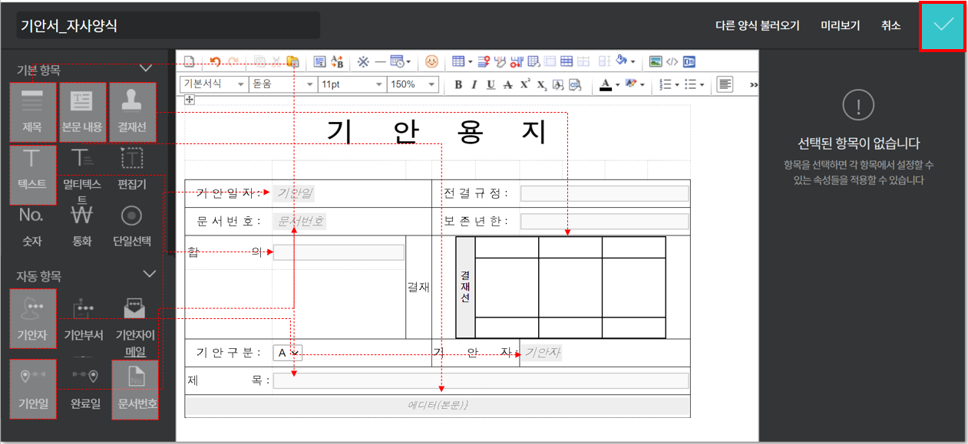Collapse the 기본 항목 section chevron

pyautogui.click(x=147, y=69)
